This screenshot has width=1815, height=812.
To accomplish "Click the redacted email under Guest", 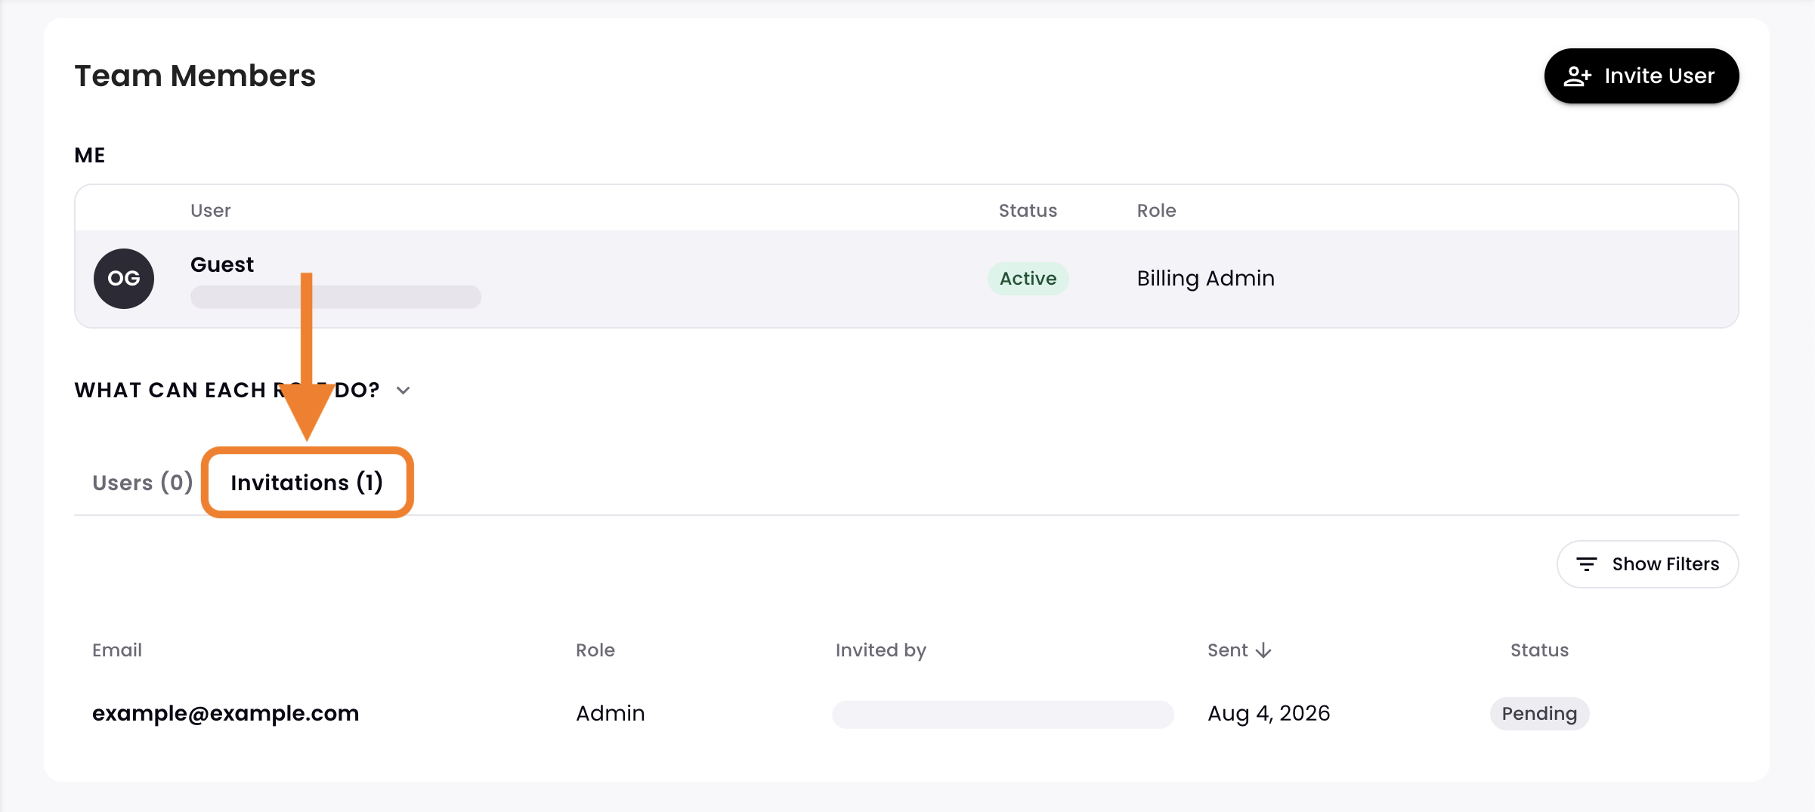I will coord(335,297).
